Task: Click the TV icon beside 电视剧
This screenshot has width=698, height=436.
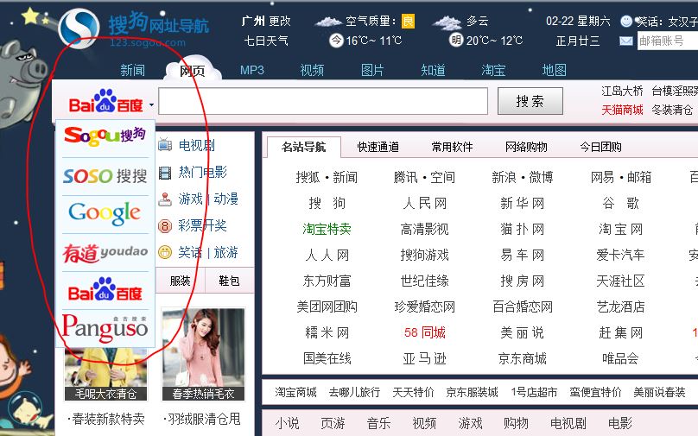Action: tap(165, 145)
